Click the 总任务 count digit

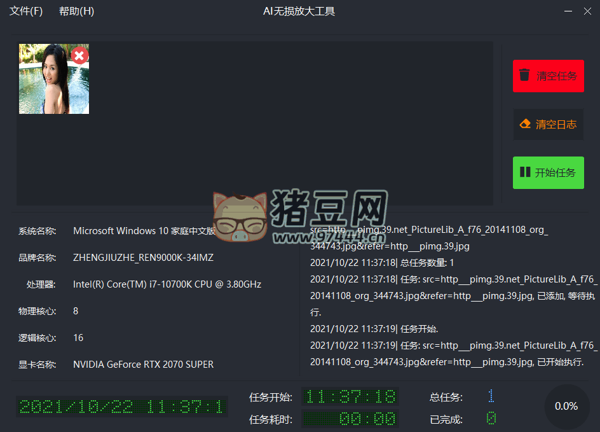tap(491, 397)
